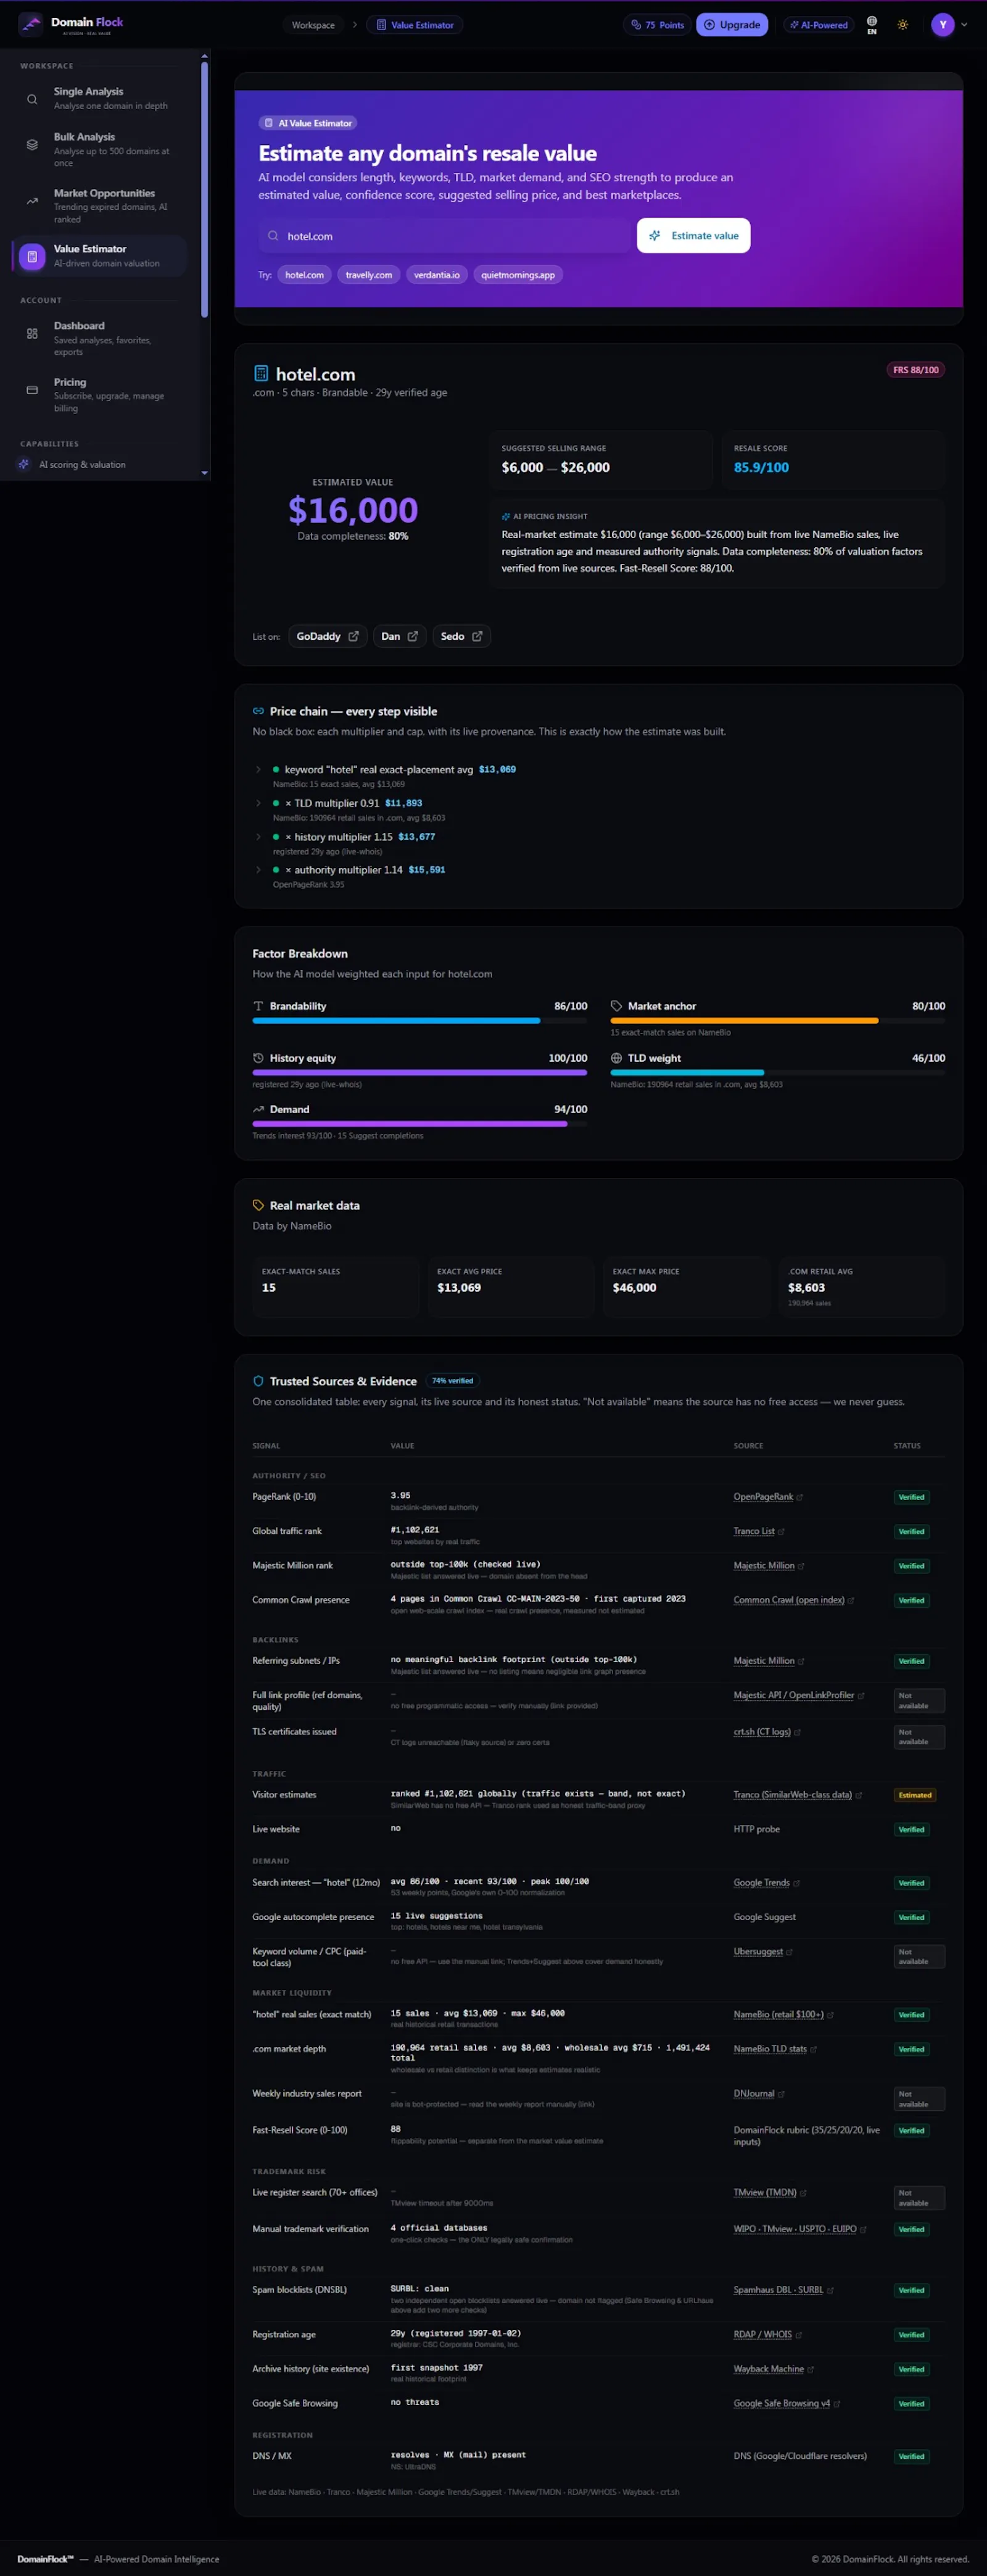The image size is (987, 2576).
Task: Click the shield icon beside Trusted Sources & Evidence
Action: pyautogui.click(x=258, y=1381)
